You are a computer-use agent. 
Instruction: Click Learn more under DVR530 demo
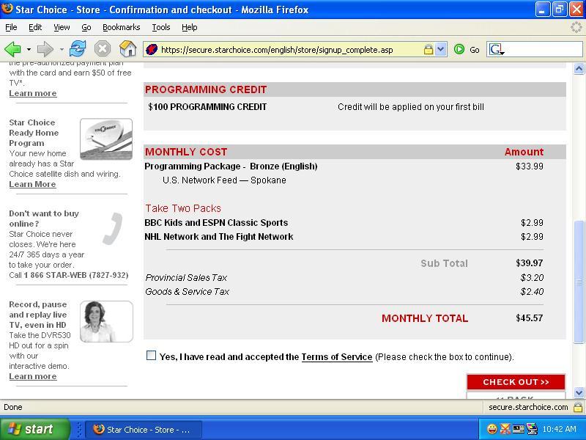tap(33, 376)
